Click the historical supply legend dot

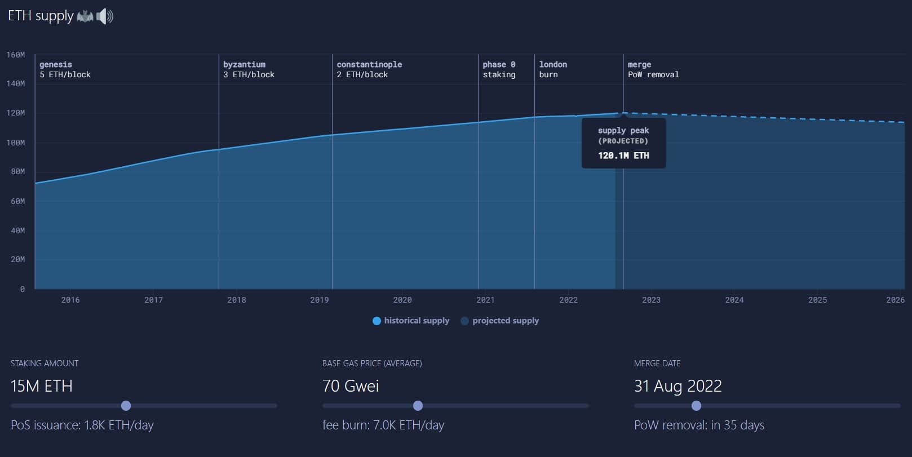[377, 321]
